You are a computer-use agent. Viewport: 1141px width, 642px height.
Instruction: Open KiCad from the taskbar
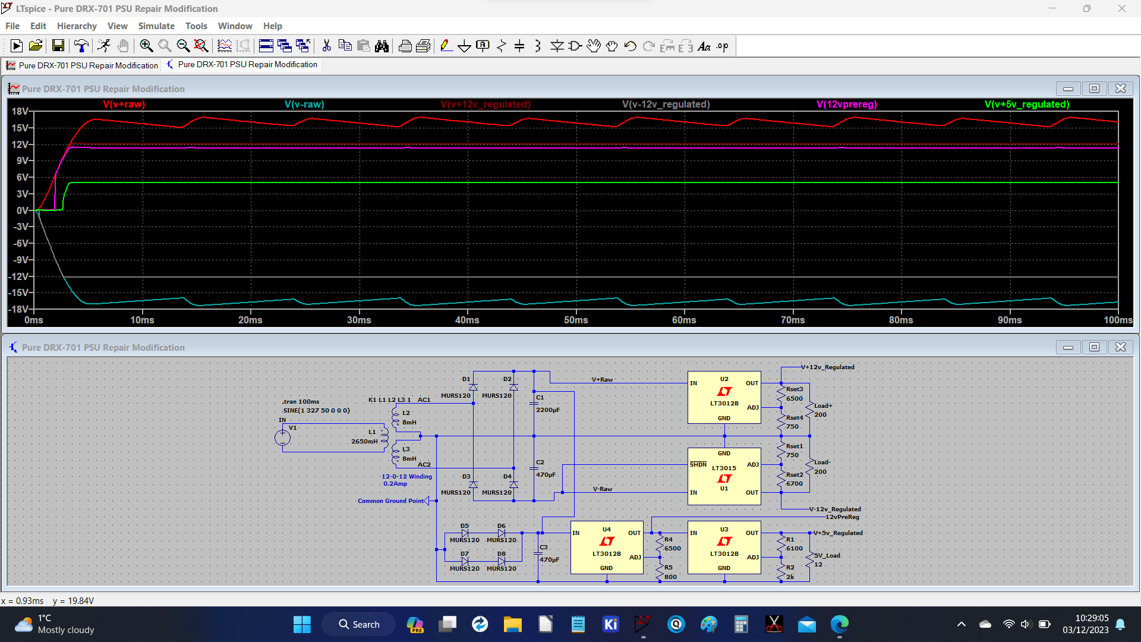click(x=610, y=624)
